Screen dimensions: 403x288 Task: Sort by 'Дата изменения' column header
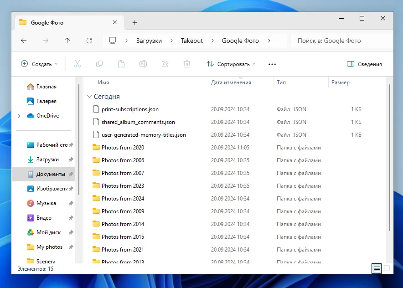click(x=231, y=82)
